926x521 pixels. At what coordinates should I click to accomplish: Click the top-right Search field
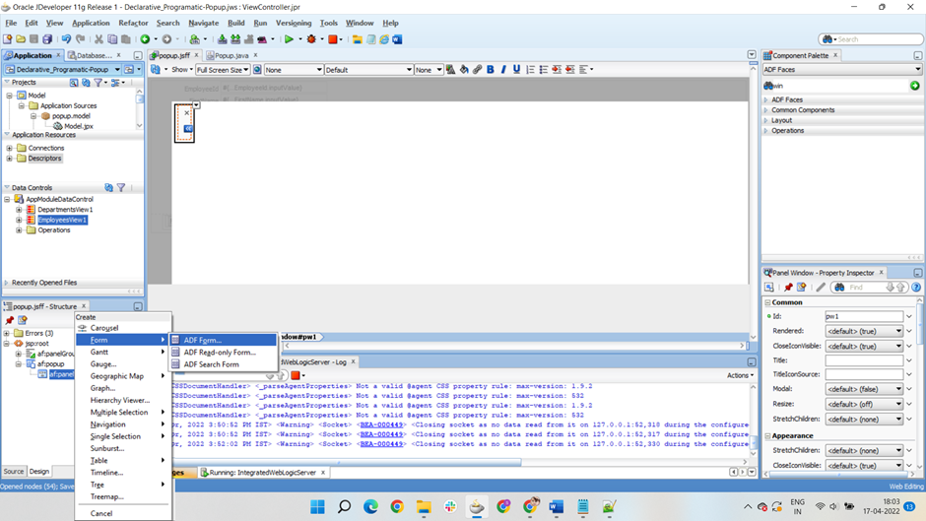[871, 39]
